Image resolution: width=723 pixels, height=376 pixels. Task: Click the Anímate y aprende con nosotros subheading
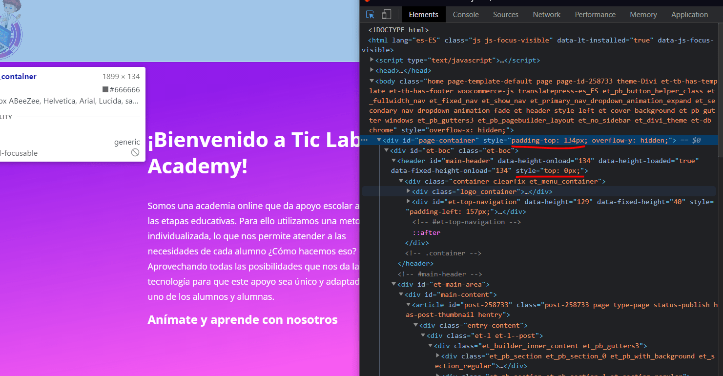(x=243, y=320)
